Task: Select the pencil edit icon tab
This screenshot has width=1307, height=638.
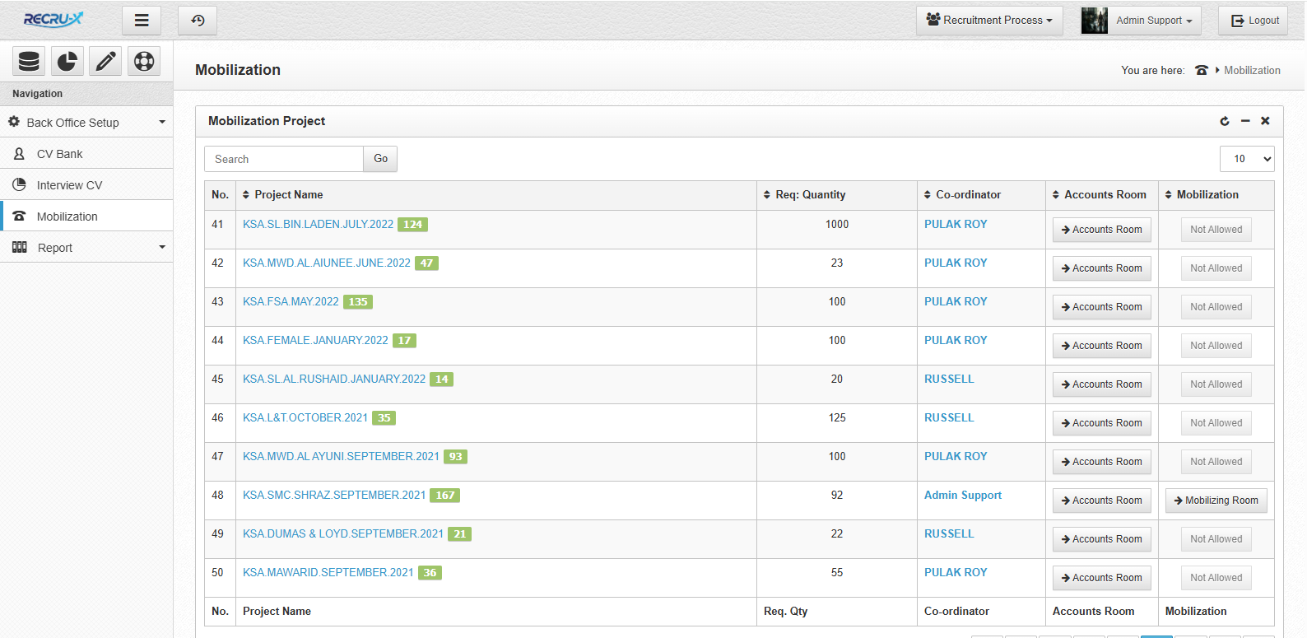Action: [x=105, y=62]
